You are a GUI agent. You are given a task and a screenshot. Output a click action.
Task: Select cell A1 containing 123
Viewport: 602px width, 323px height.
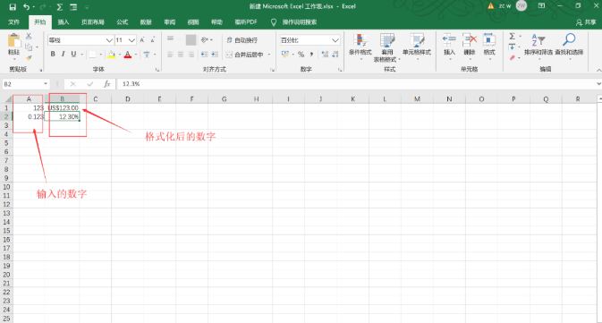click(x=29, y=108)
